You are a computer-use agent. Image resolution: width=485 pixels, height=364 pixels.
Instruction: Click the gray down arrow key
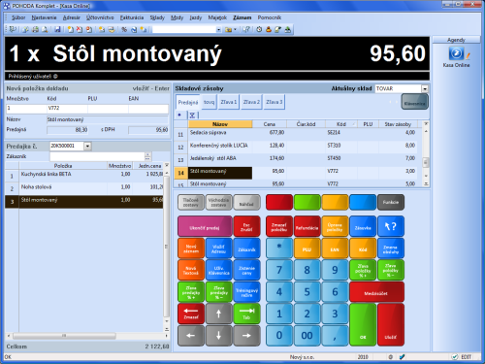218,336
